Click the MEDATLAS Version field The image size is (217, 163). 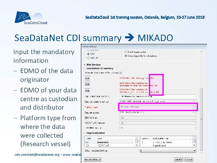[x=158, y=123]
